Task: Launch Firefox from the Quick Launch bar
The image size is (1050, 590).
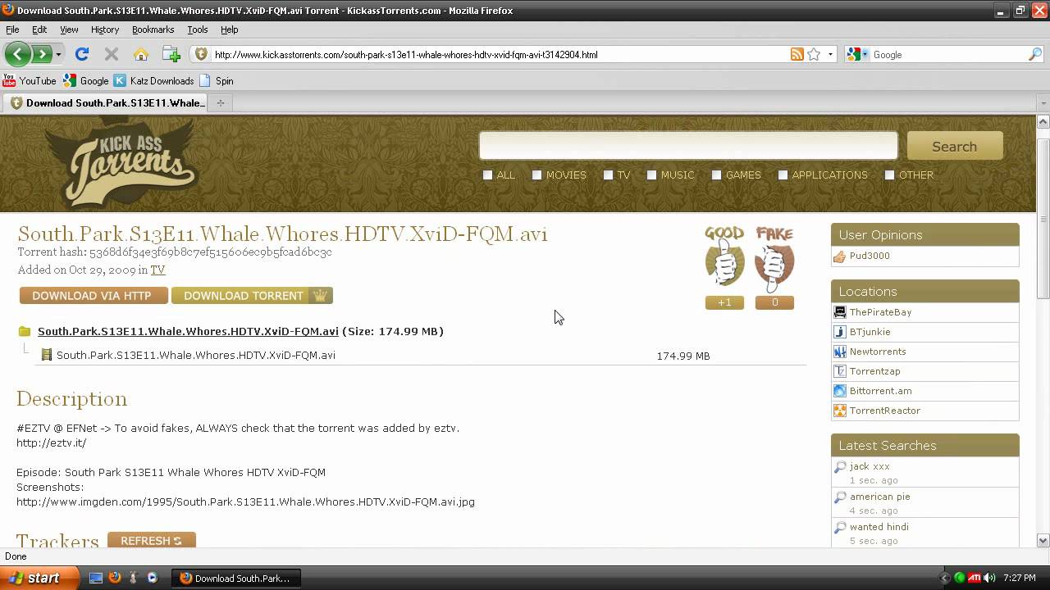Action: [115, 578]
